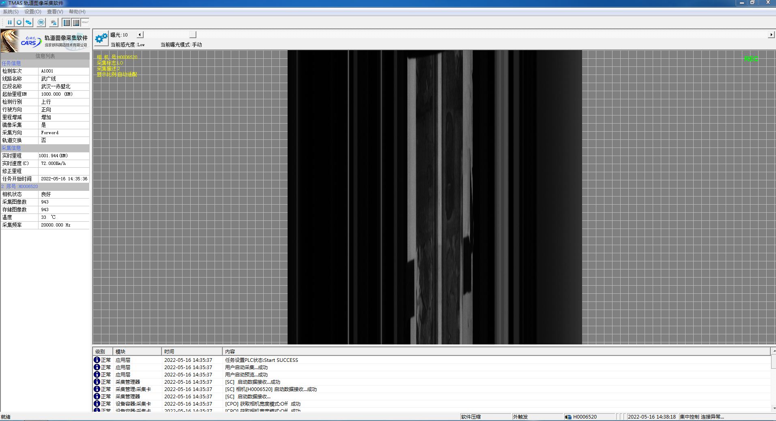Toggle the left panel layout button
The width and height of the screenshot is (776, 421).
pos(67,23)
